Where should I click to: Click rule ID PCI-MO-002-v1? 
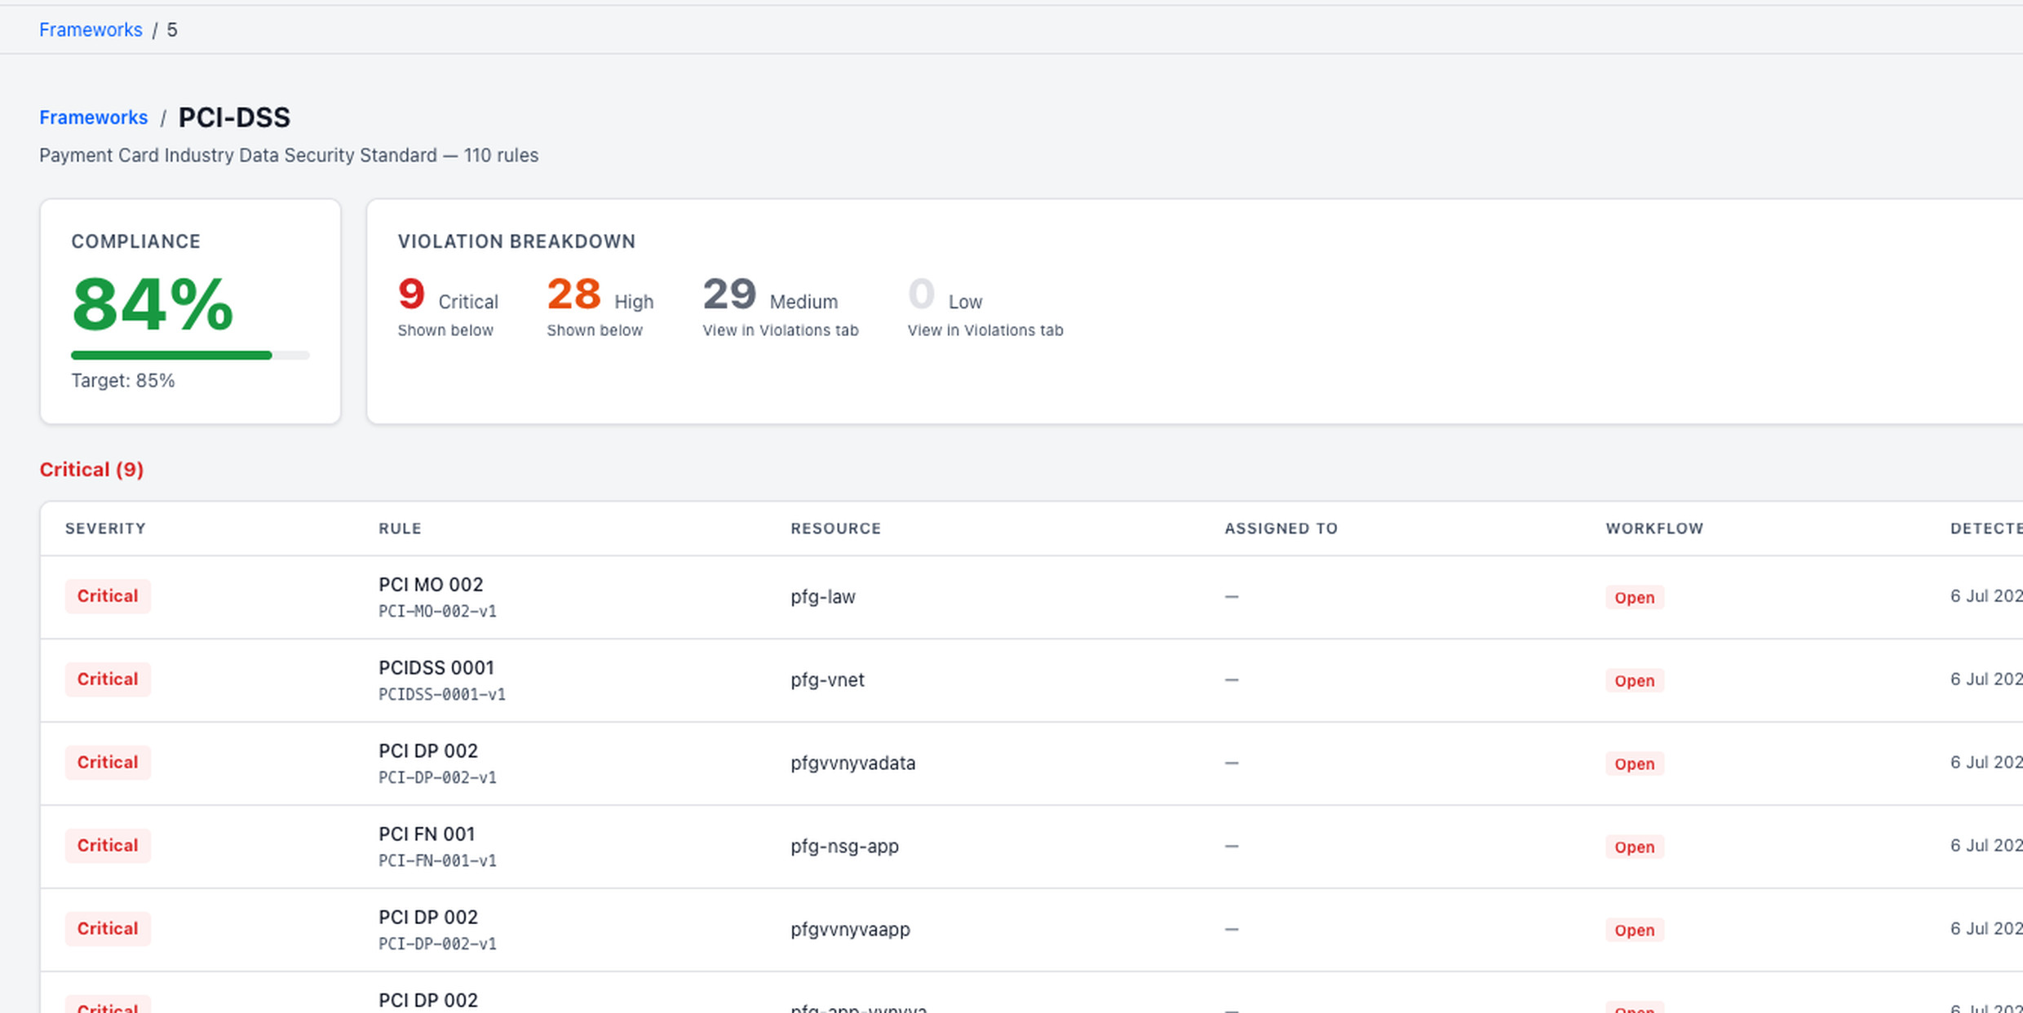point(437,611)
